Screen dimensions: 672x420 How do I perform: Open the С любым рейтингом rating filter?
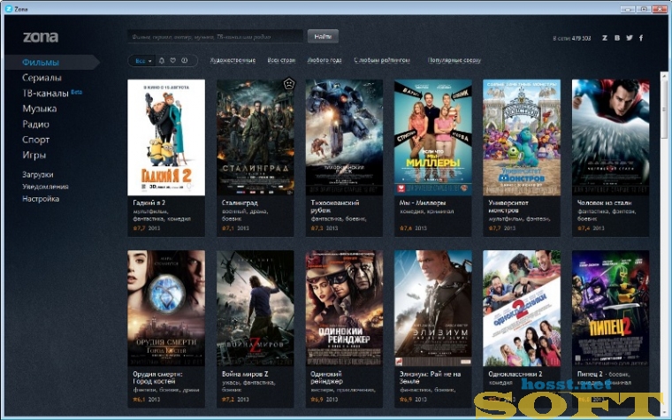(382, 60)
